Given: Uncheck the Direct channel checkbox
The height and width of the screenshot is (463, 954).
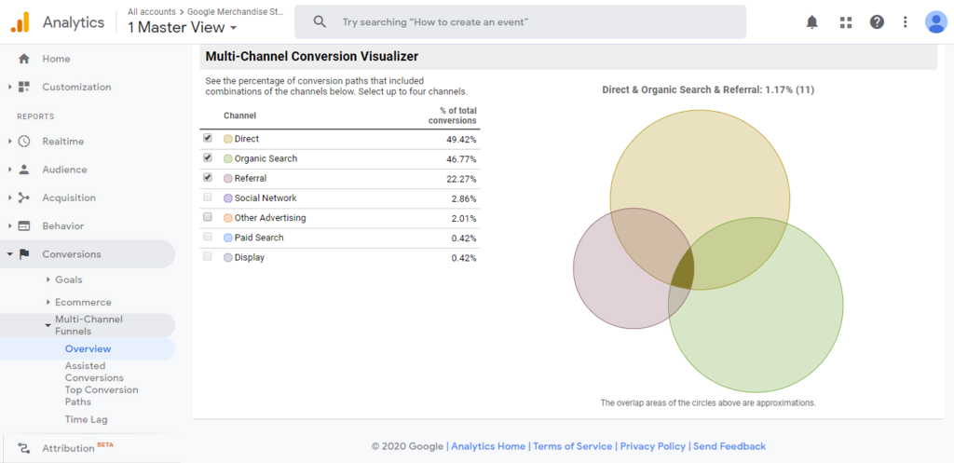Looking at the screenshot, I should click(208, 139).
